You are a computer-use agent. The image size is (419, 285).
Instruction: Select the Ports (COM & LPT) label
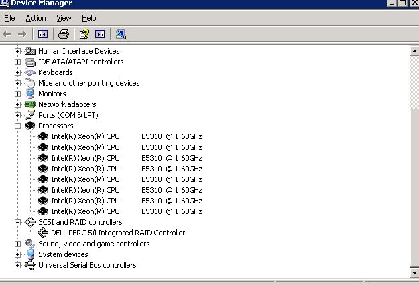68,115
